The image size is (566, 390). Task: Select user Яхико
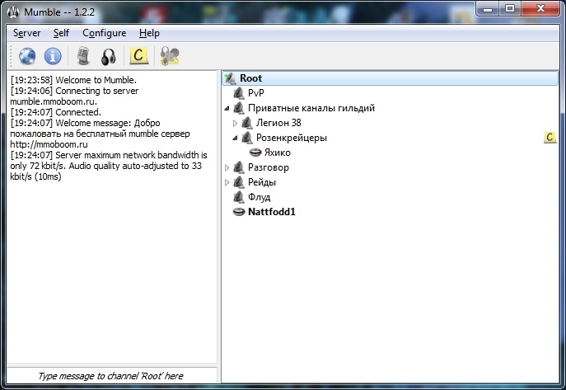[x=277, y=153]
